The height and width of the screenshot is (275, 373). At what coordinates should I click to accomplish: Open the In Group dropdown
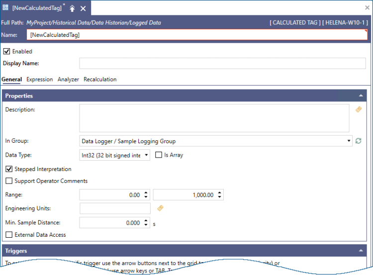(x=349, y=141)
